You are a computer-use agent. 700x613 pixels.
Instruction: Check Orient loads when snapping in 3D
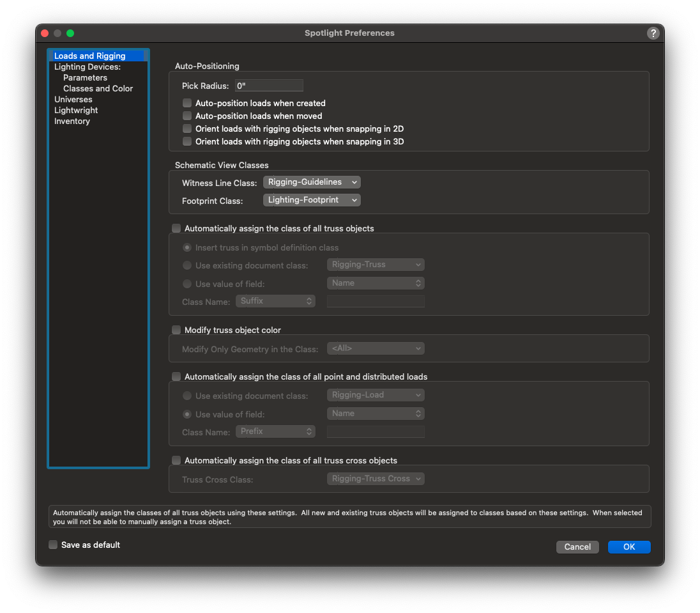[187, 141]
